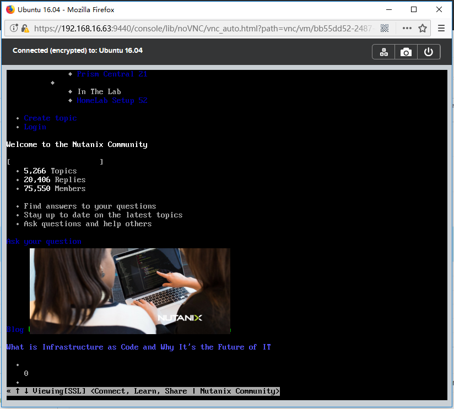Click the search input field in brackets
The height and width of the screenshot is (409, 454).
coord(55,162)
